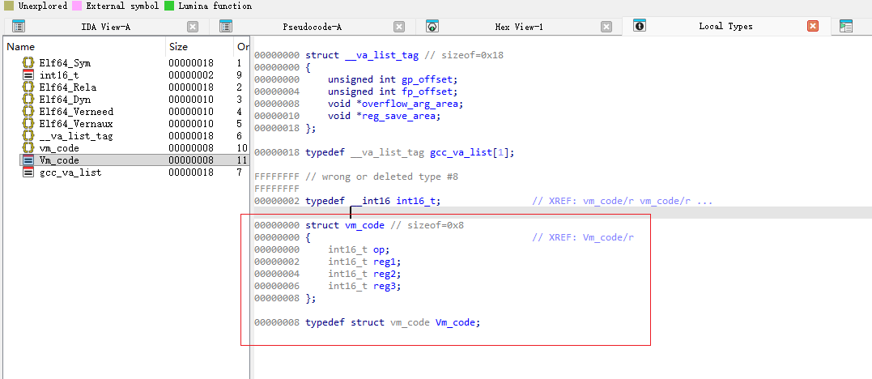Click the XREF: Vm_code/r comment
Image resolution: width=872 pixels, height=379 pixels.
[583, 237]
